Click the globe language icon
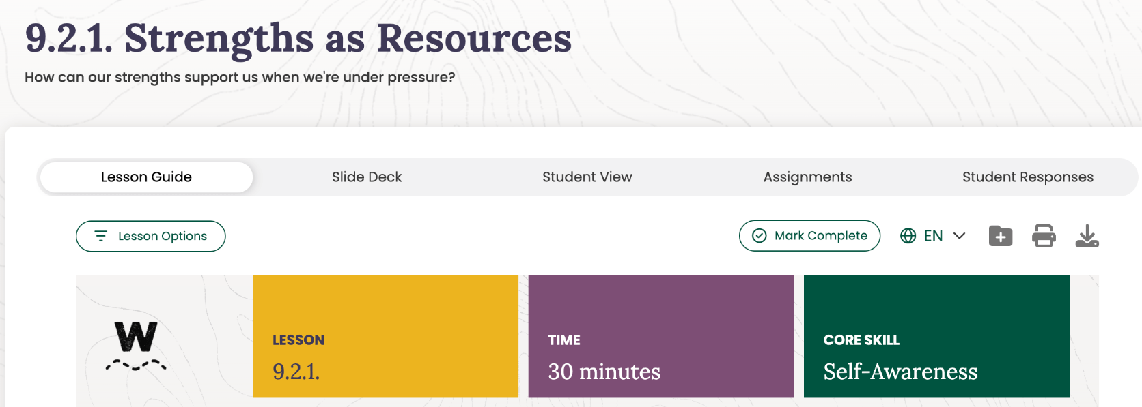This screenshot has width=1142, height=407. [908, 236]
